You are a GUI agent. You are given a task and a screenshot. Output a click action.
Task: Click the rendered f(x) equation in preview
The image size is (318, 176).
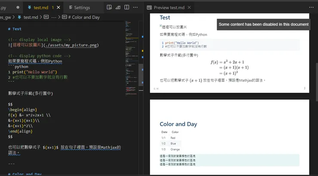(229, 68)
